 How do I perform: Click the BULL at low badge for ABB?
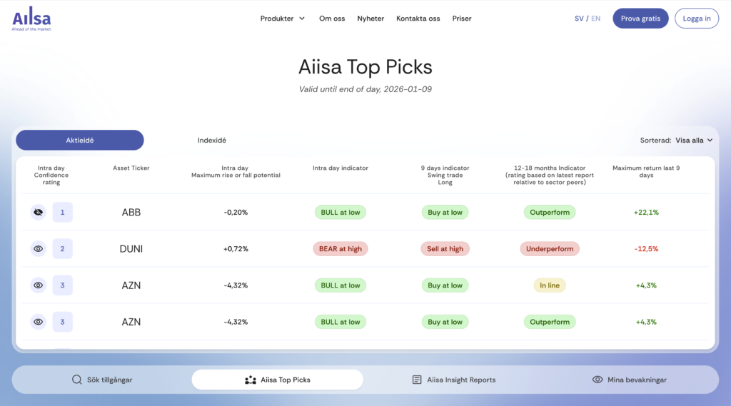340,212
